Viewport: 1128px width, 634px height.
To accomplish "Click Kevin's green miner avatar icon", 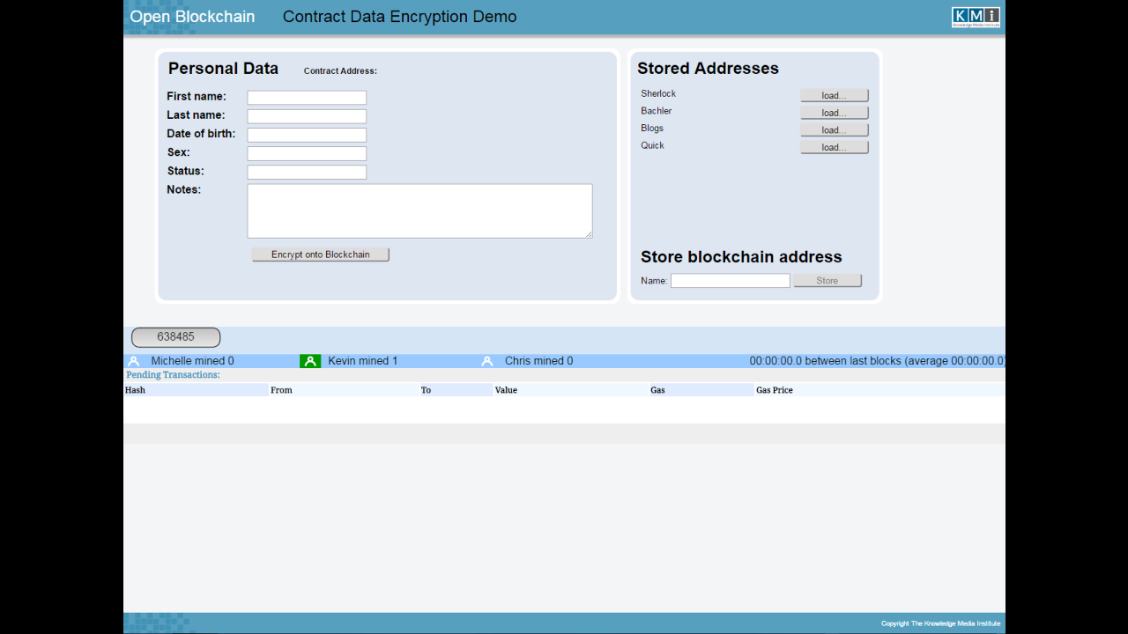I will (310, 360).
